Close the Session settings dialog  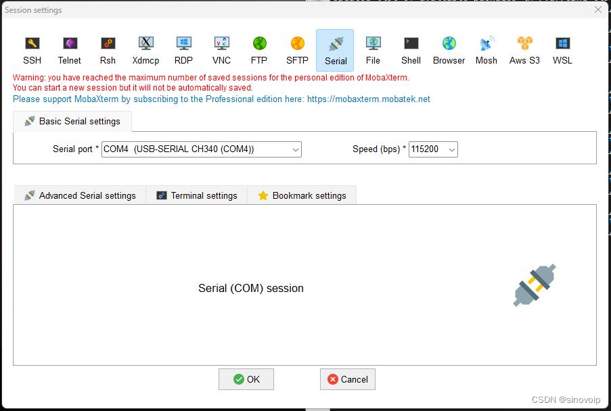tap(598, 9)
